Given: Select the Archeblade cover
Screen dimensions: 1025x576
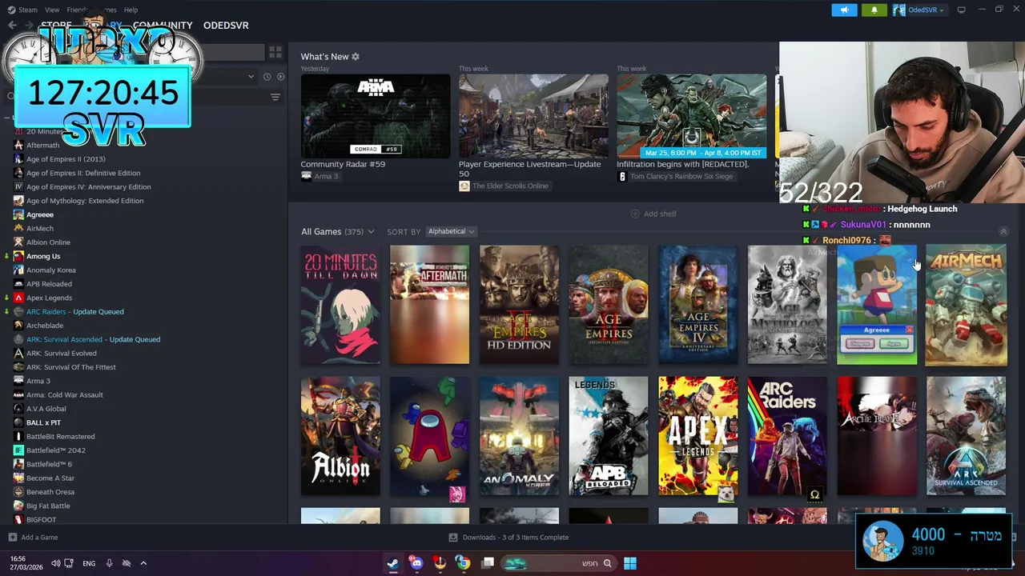Looking at the screenshot, I should pyautogui.click(x=877, y=436).
